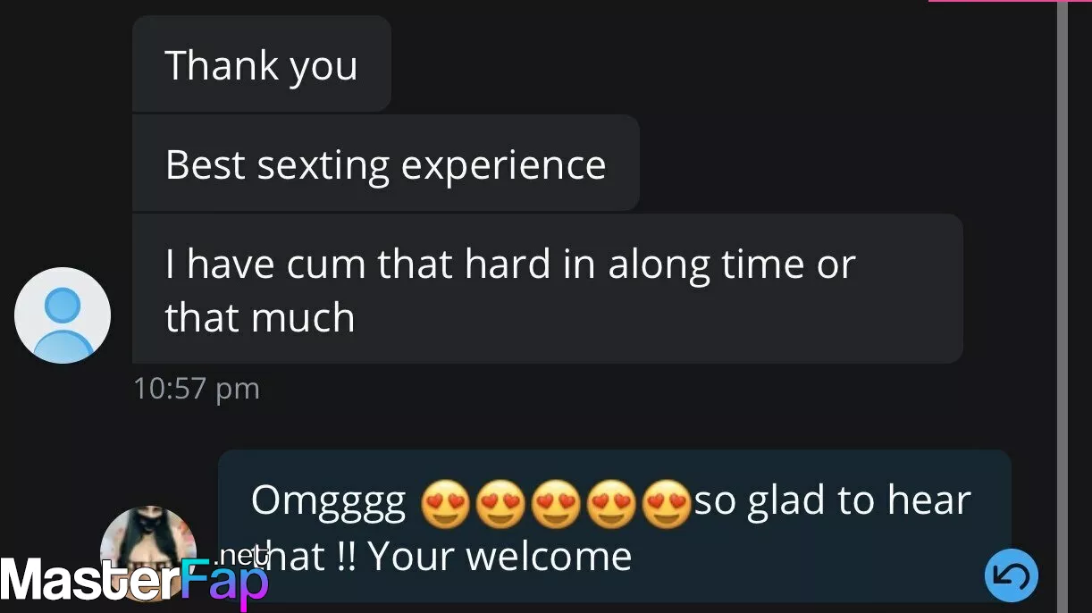Click the default blue user avatar icon

pyautogui.click(x=63, y=315)
